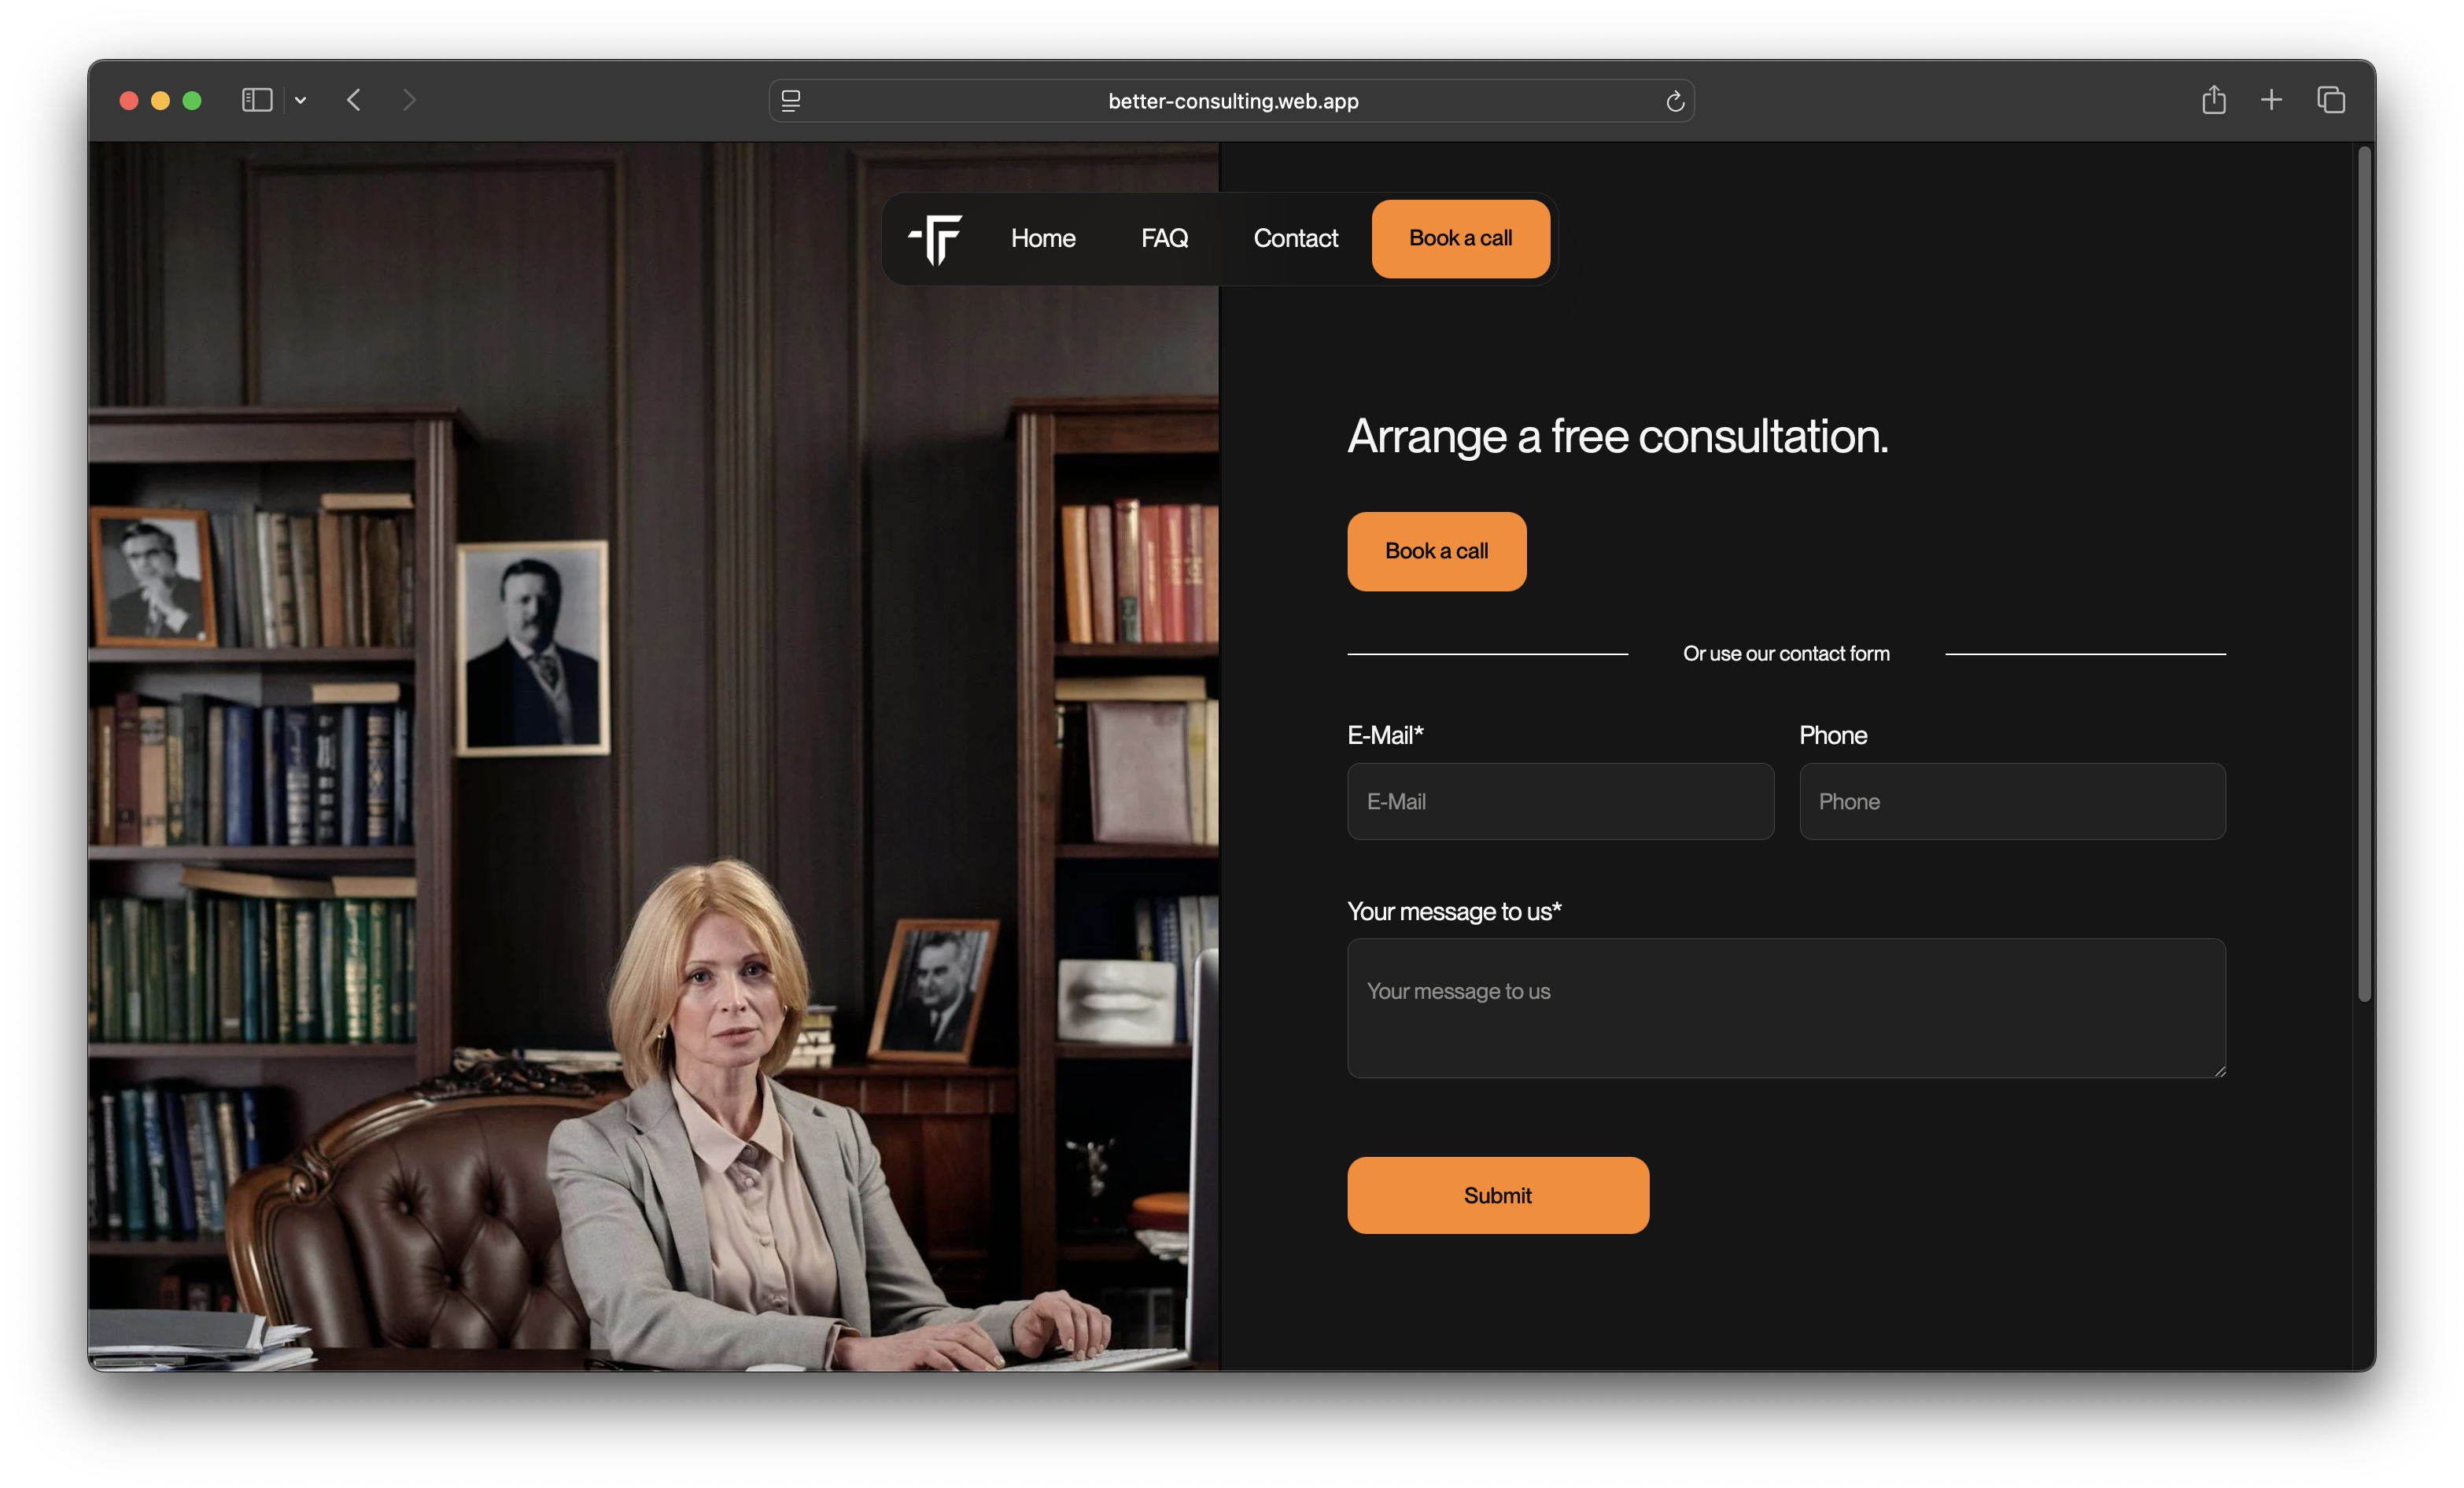Viewport: 2464px width, 1488px height.
Task: Click the green full-screen window button
Action: [192, 100]
